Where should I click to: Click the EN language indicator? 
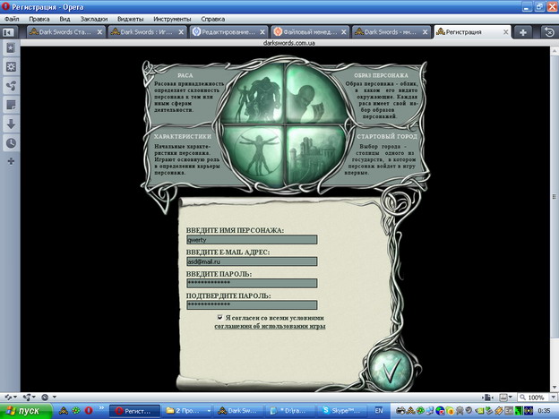[x=379, y=411]
